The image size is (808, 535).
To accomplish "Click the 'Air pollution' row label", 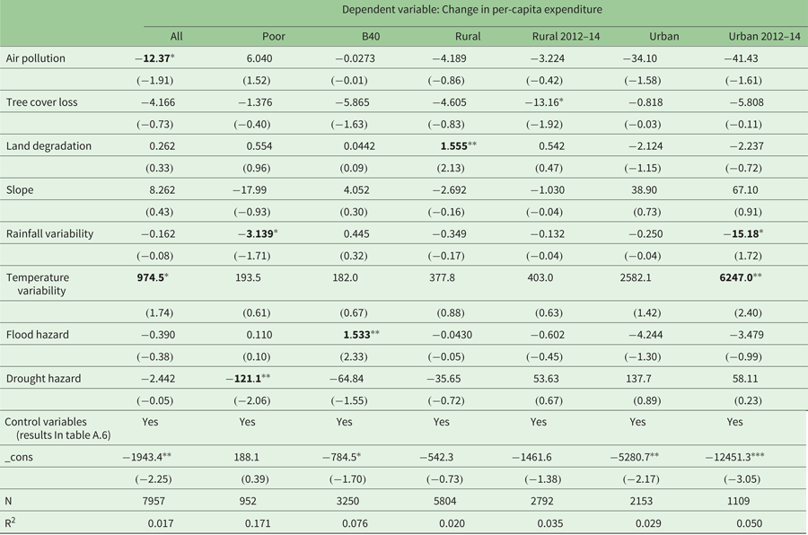I will (36, 58).
